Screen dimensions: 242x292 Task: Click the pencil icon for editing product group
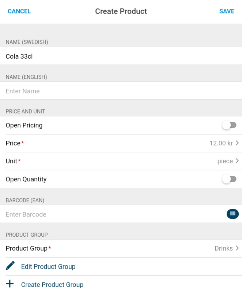(10, 266)
